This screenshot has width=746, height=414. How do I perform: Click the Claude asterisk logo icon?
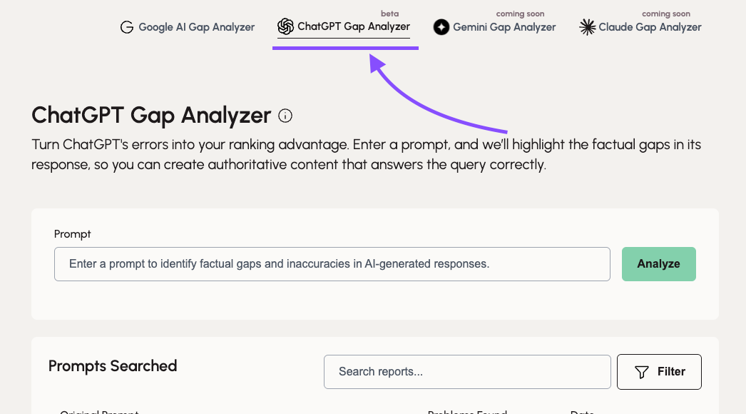pos(587,27)
